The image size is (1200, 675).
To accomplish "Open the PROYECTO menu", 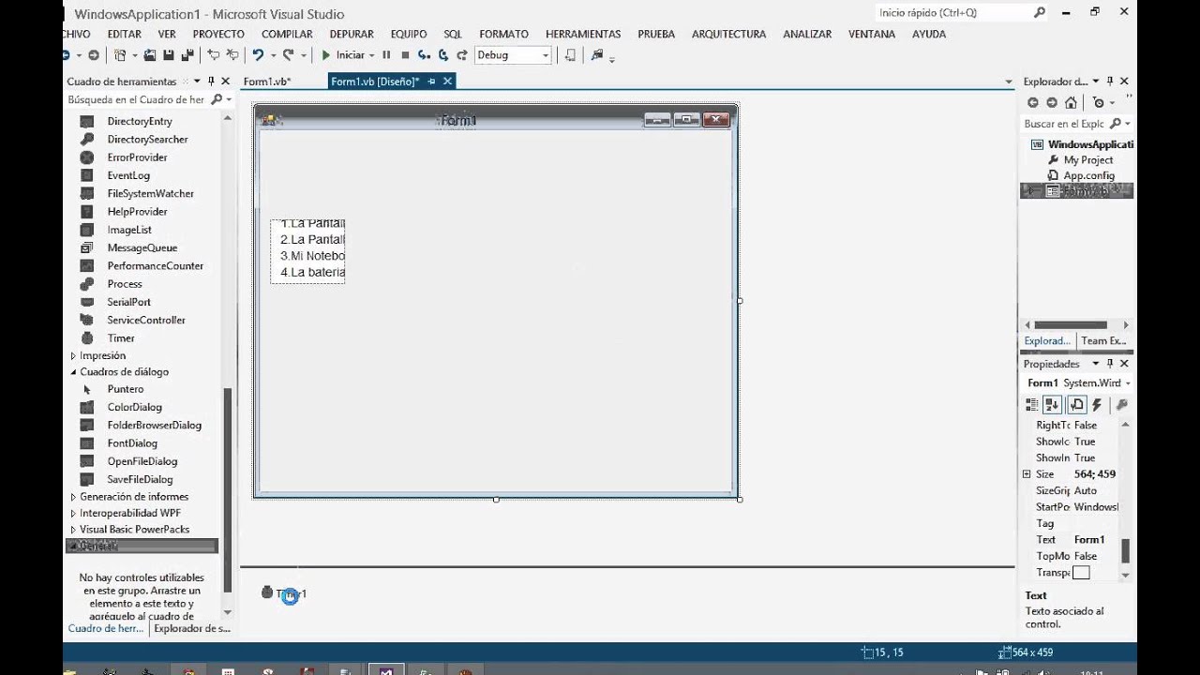I will (218, 34).
